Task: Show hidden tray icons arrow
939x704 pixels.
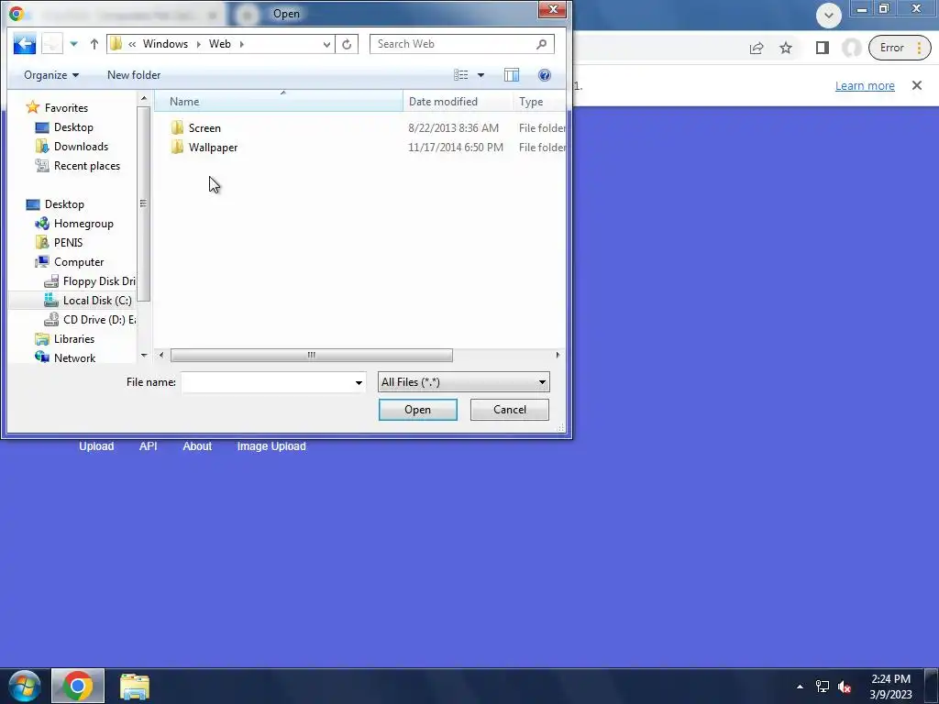Action: [x=800, y=687]
